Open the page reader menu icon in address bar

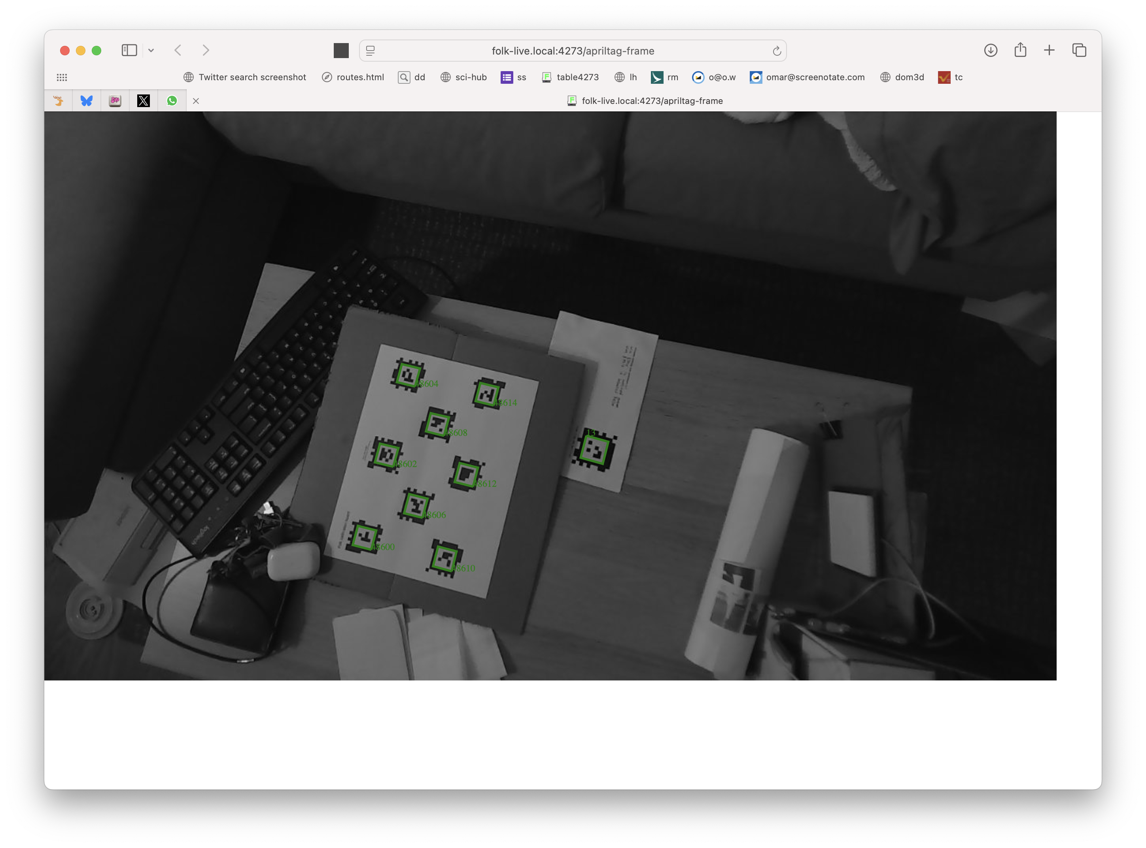click(x=371, y=50)
